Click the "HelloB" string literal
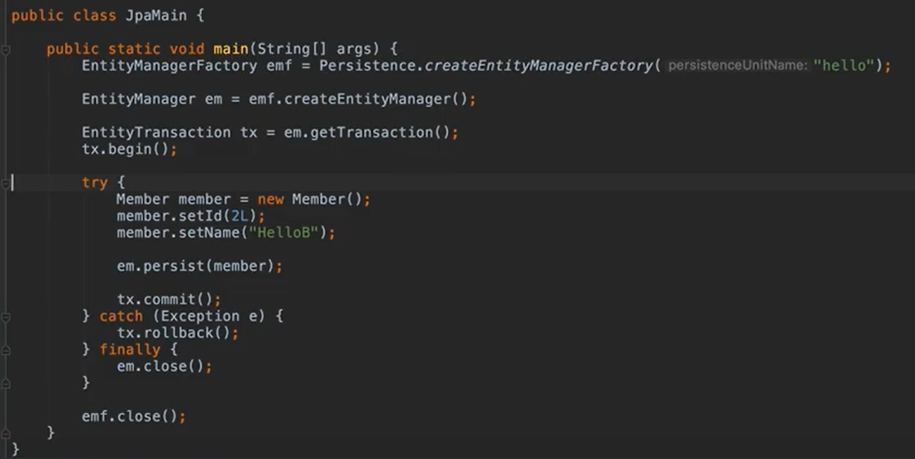The height and width of the screenshot is (459, 915). coord(284,232)
